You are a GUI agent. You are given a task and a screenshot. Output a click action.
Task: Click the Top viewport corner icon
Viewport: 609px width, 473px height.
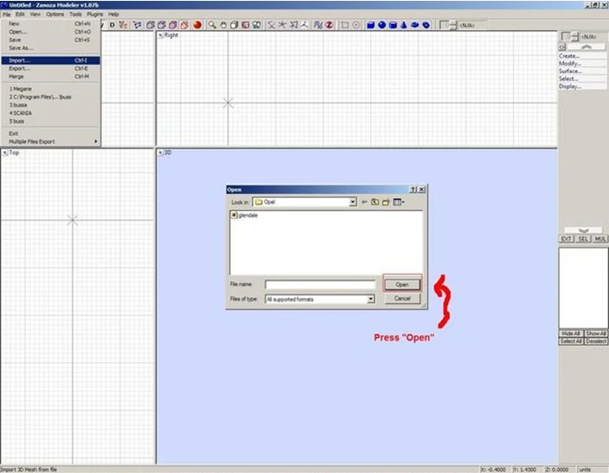pyautogui.click(x=5, y=153)
